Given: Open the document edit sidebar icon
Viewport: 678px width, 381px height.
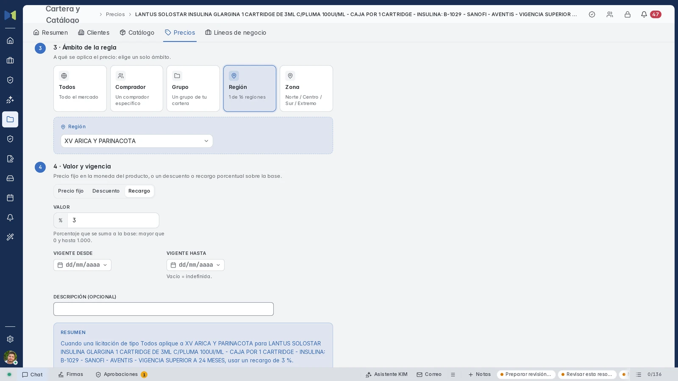Looking at the screenshot, I should pyautogui.click(x=10, y=159).
